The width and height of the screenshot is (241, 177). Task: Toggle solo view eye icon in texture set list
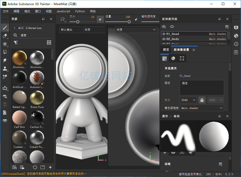click(x=164, y=27)
